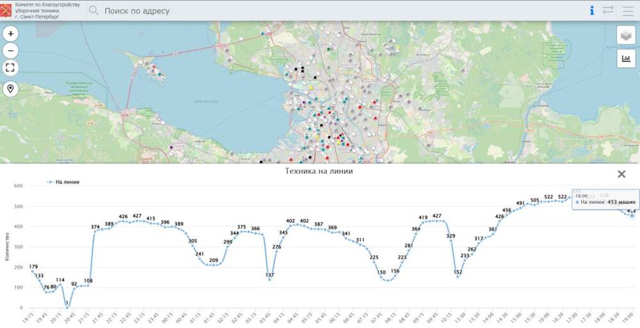Click the committee logo in header
640x328 pixels.
(7, 10)
